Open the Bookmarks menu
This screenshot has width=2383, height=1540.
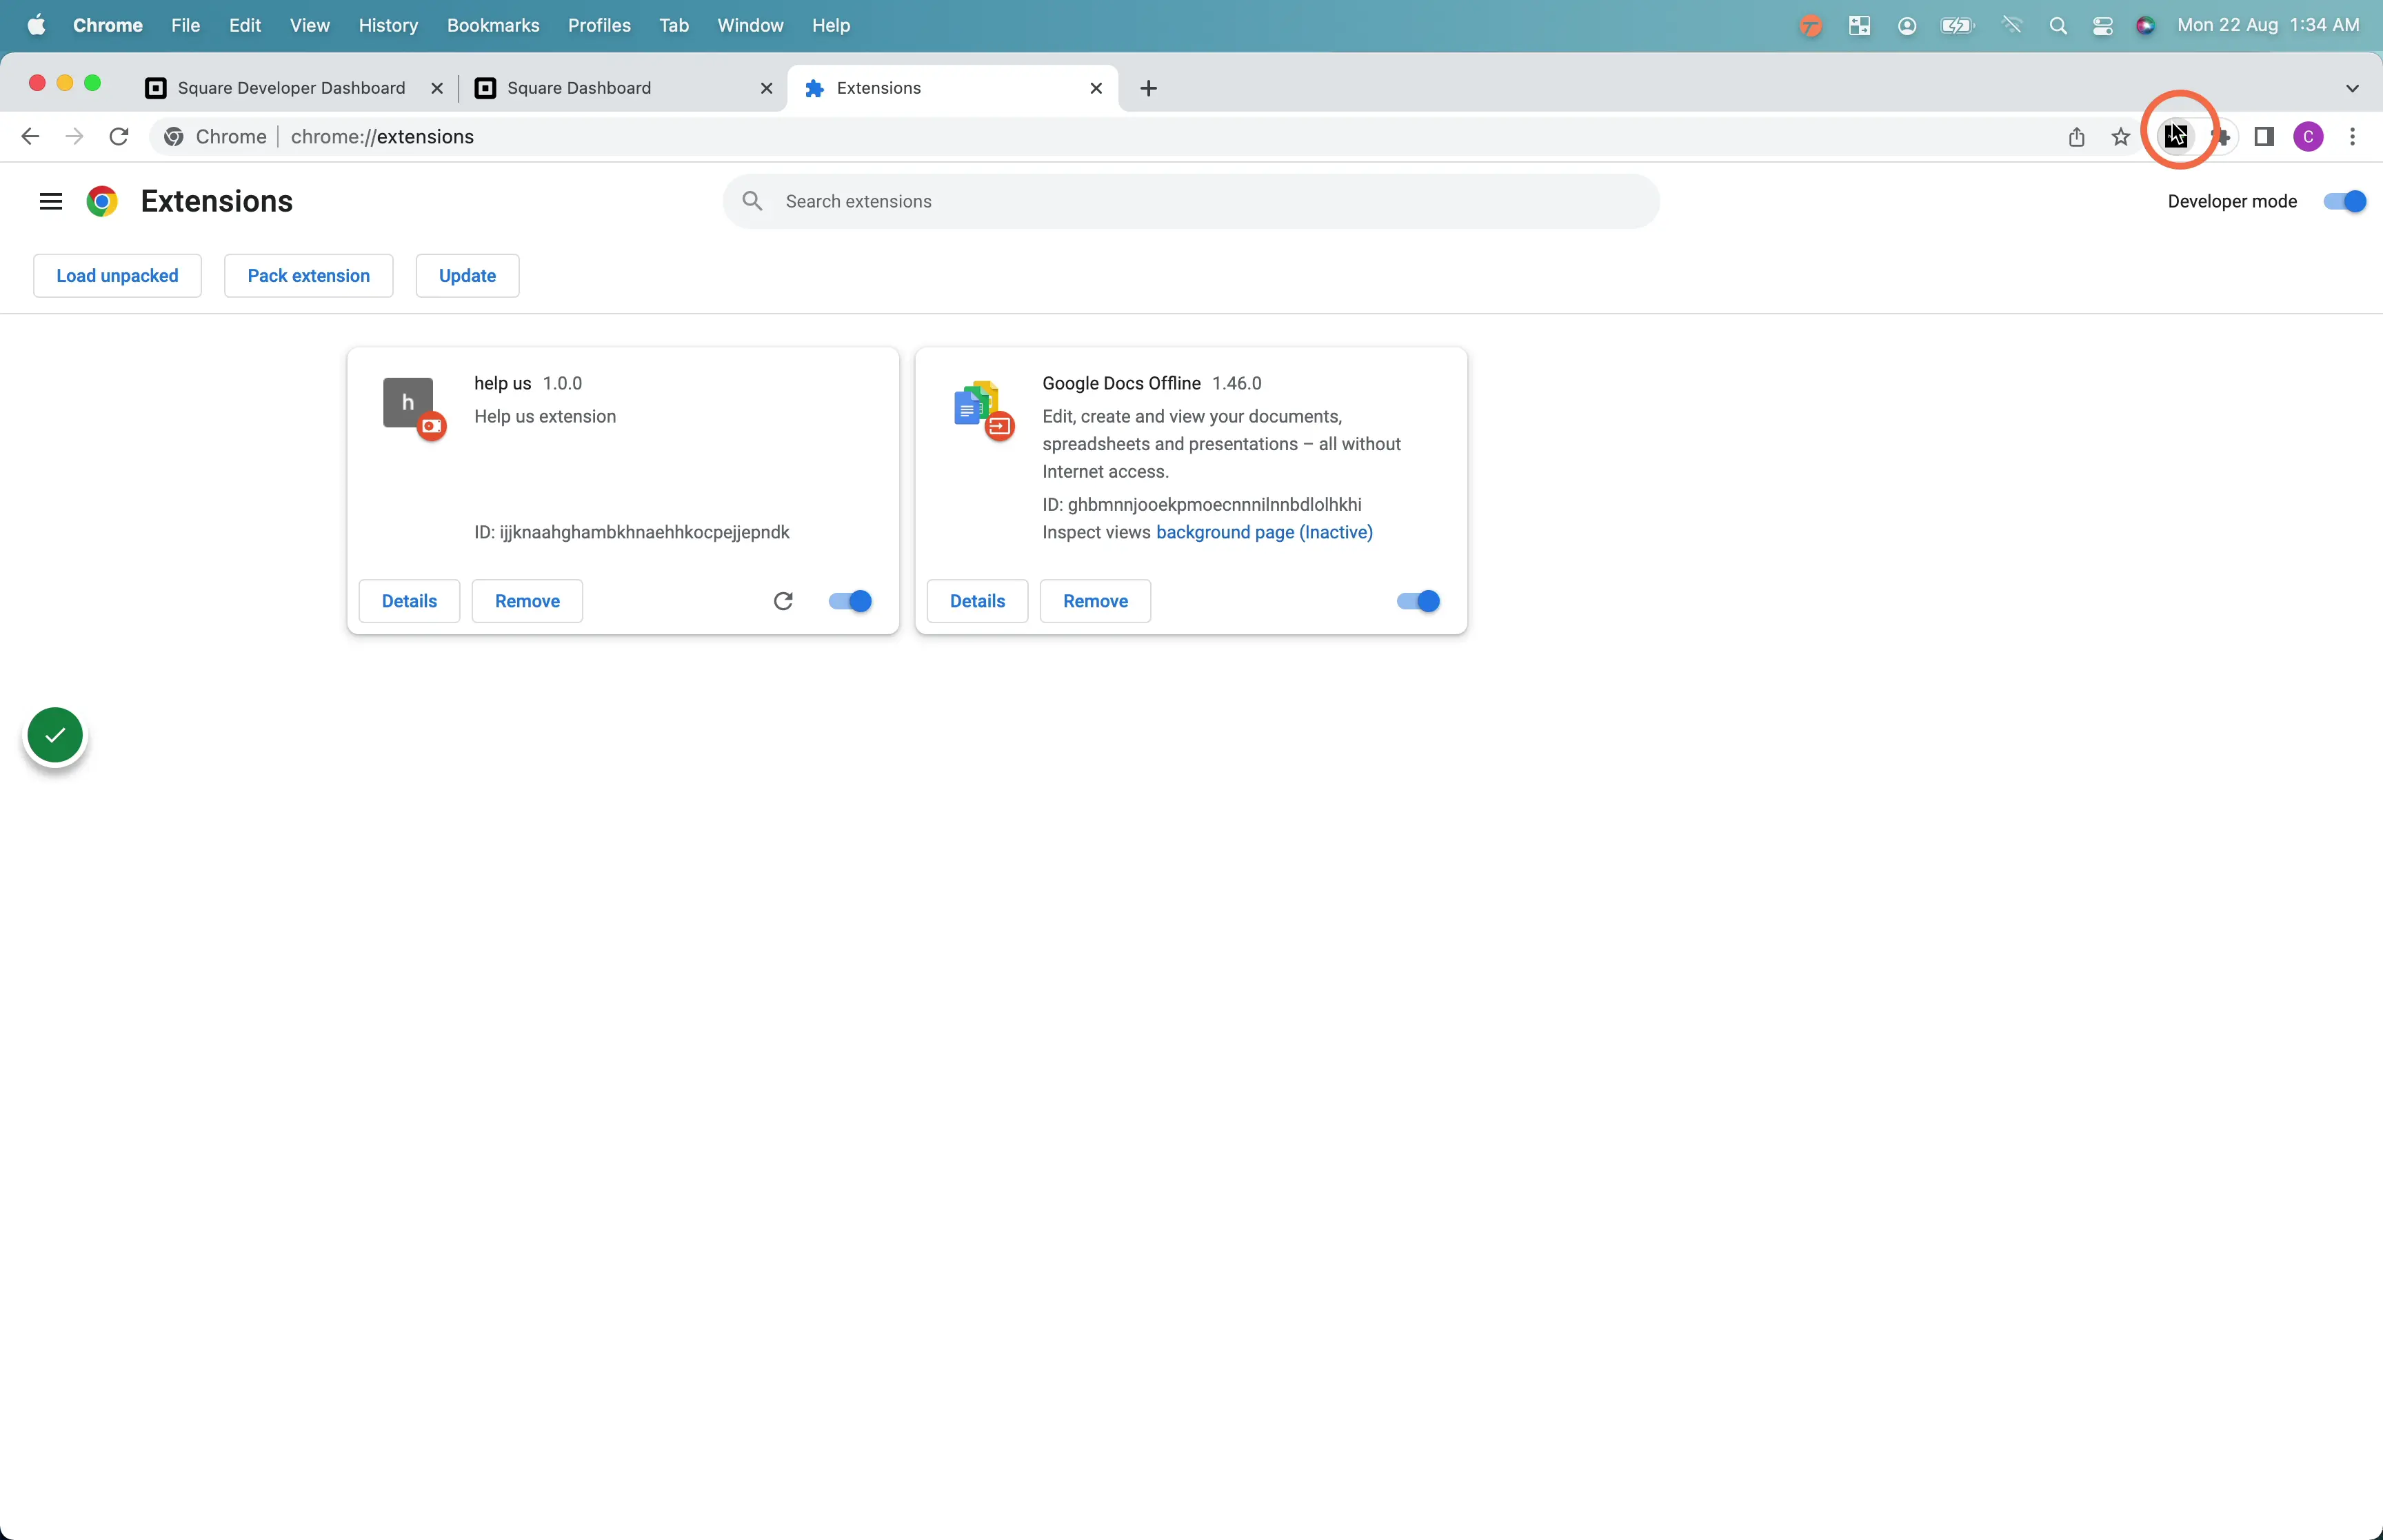(x=493, y=25)
